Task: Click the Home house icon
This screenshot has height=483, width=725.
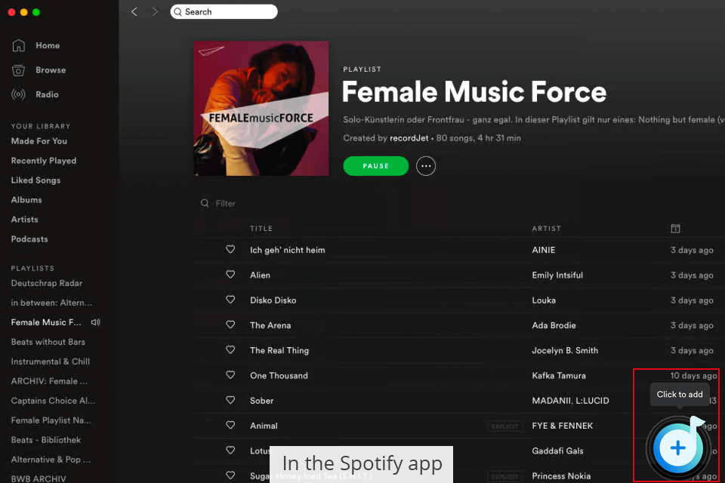Action: 18,45
